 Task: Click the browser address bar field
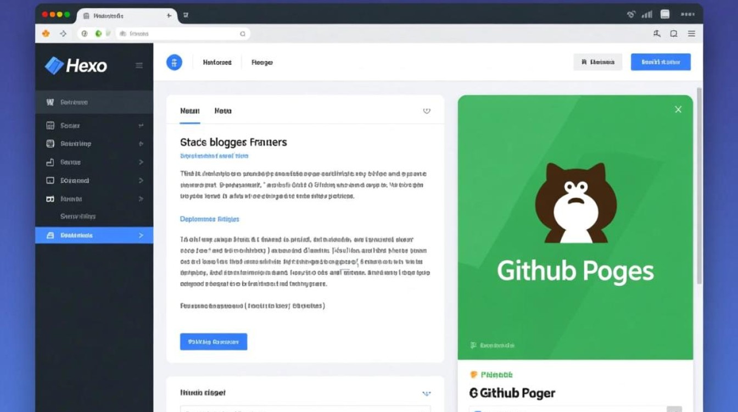pos(181,34)
